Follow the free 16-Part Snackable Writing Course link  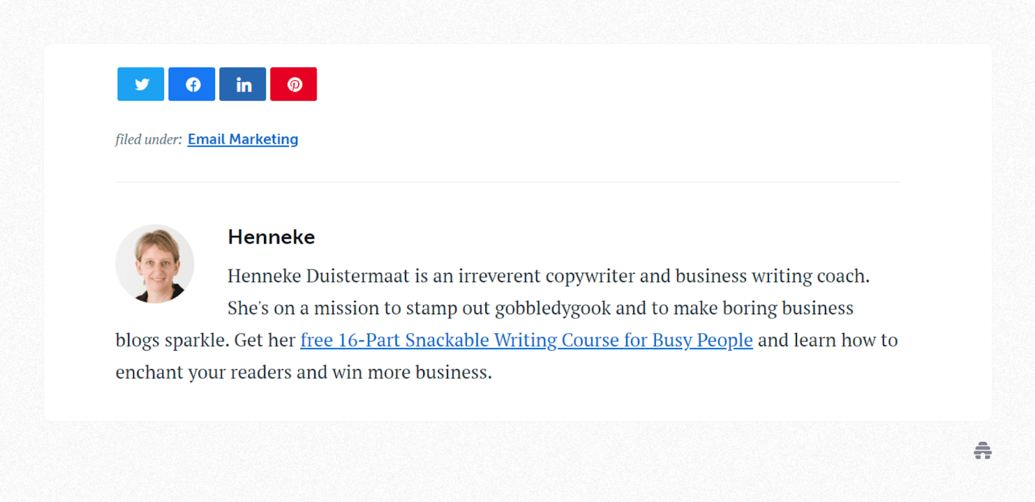(527, 340)
